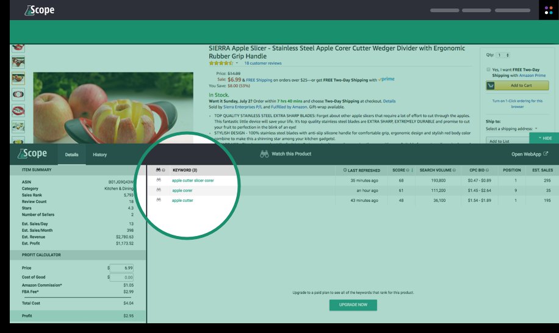Click the info icon next to CPC BID header
Viewport: 559px width, 333px height.
487,170
